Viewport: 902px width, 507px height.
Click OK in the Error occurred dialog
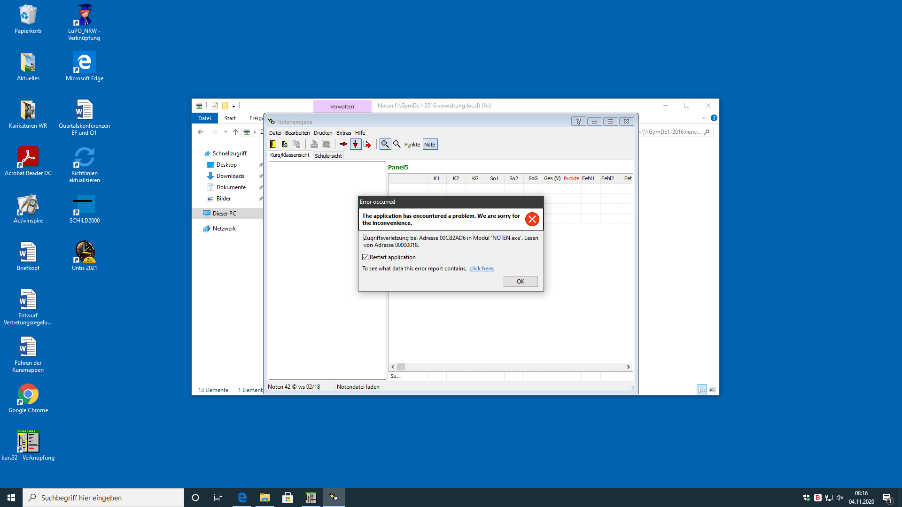pos(521,282)
